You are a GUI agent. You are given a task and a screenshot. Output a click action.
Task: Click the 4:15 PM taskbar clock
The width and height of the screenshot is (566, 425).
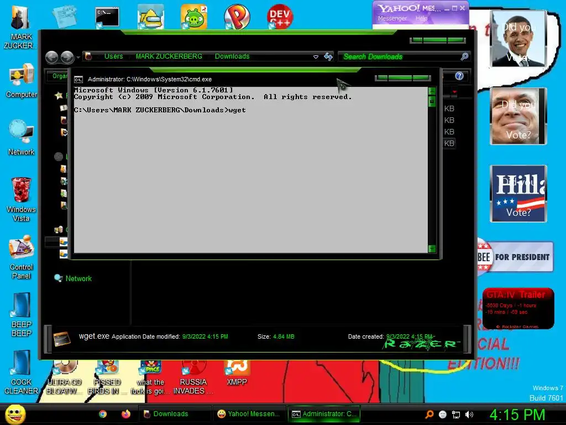point(517,414)
